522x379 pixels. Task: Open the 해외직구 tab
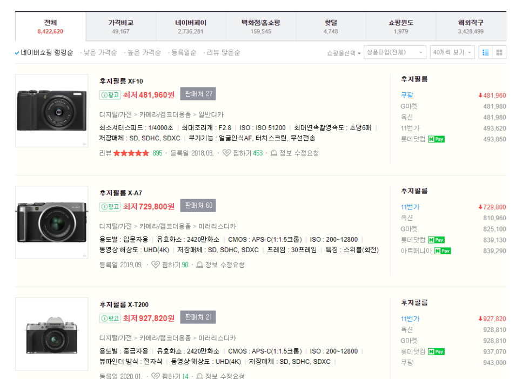click(x=471, y=26)
